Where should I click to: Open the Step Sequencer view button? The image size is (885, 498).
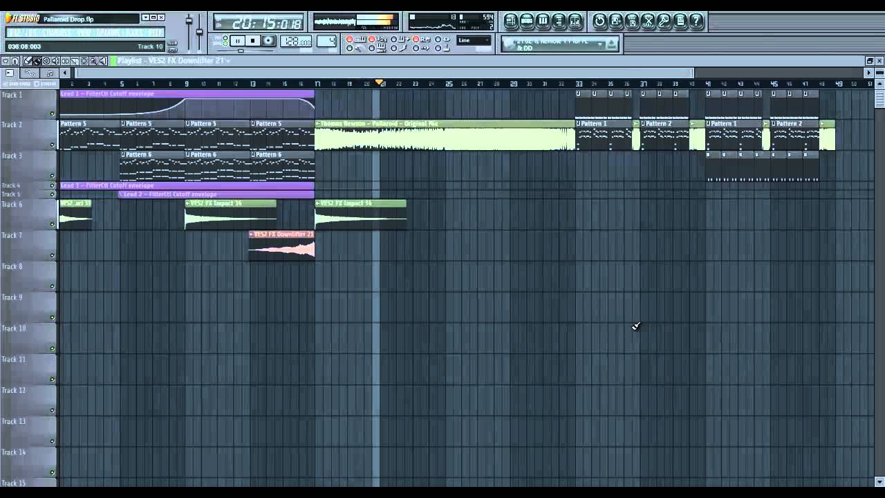click(x=527, y=21)
